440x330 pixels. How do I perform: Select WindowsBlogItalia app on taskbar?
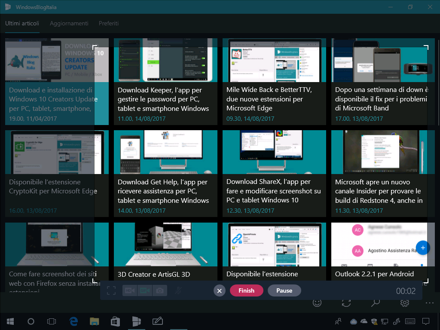point(136,321)
